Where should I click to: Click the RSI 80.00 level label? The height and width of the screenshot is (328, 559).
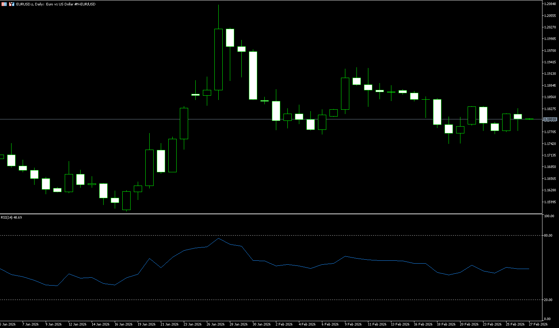[x=549, y=236]
